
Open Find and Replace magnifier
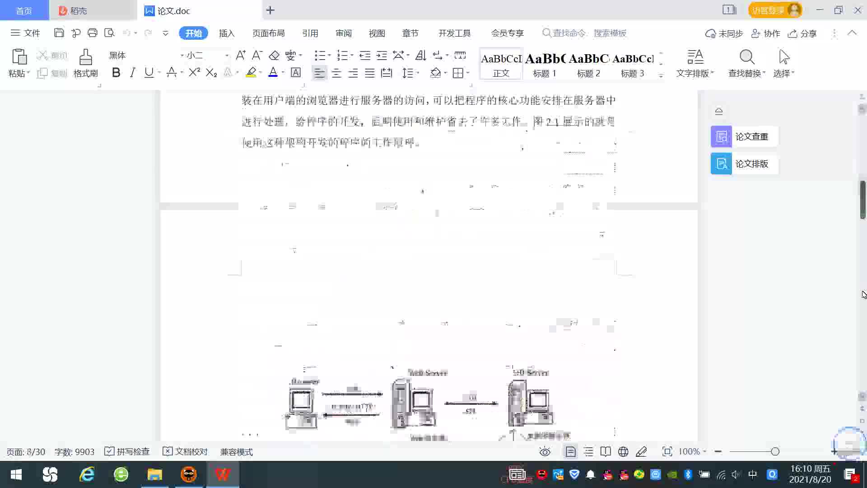click(x=746, y=57)
